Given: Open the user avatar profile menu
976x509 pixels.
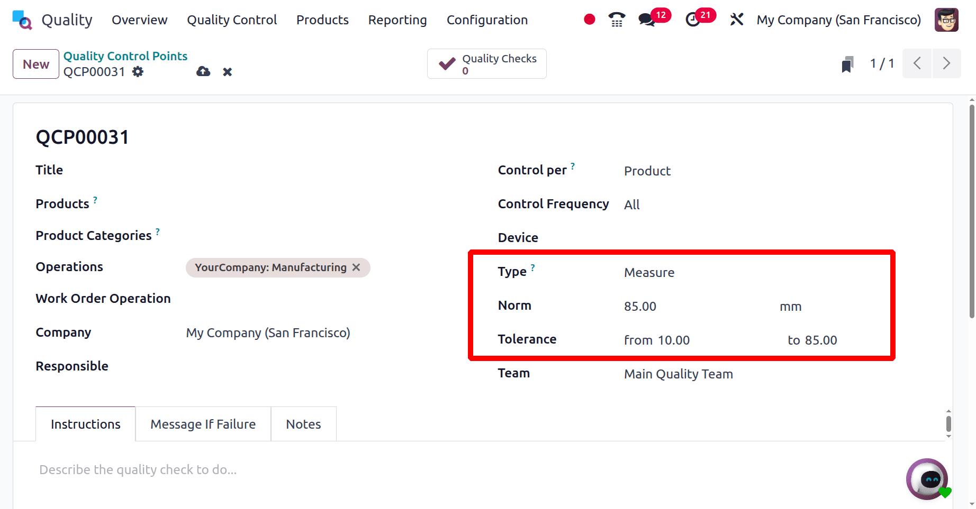Looking at the screenshot, I should click(947, 19).
